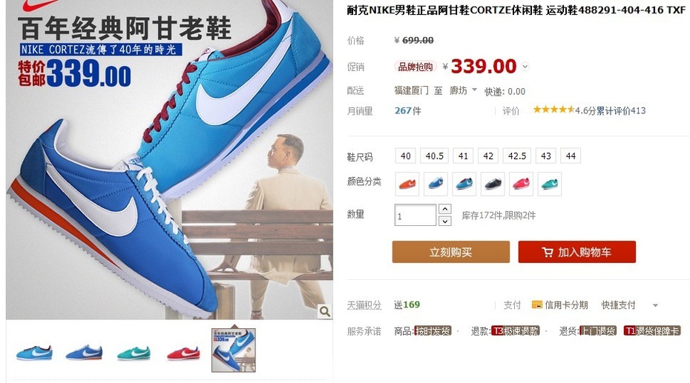Increase quantity with the up arrow
This screenshot has height=383, width=690.
[x=445, y=209]
